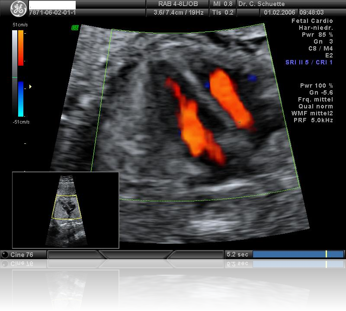
Task: Click the GE logo in the header
Action: click(x=19, y=9)
